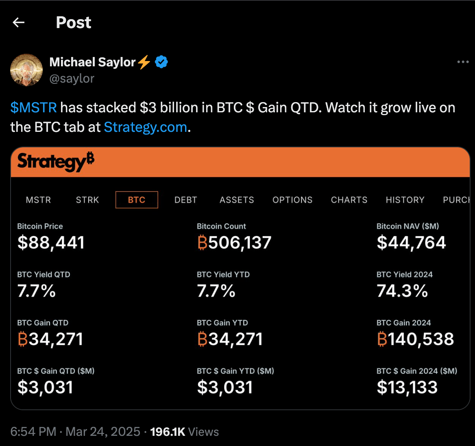The width and height of the screenshot is (475, 446).
Task: Open the HISTORY tab
Action: coord(405,200)
